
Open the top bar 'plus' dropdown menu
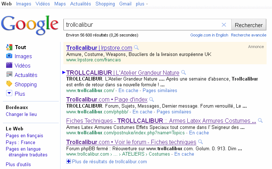click(x=142, y=4)
